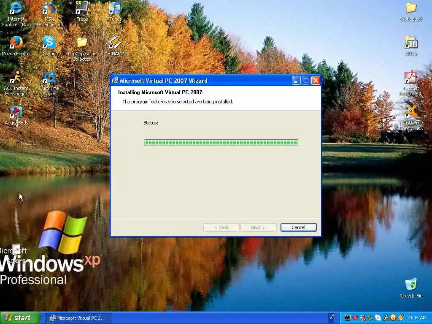Click Microsoft Virtual PC taskbar button
Screen dimensions: 432x324
(78, 318)
